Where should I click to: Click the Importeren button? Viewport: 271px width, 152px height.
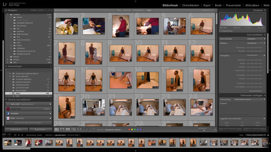point(16,129)
